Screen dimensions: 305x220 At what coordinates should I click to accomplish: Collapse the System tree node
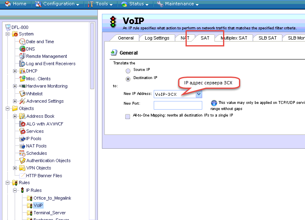pyautogui.click(x=7, y=34)
